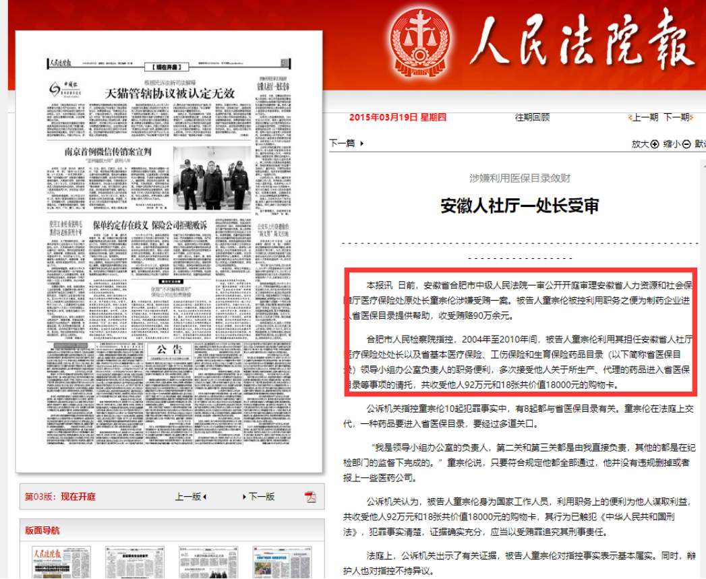This screenshot has width=706, height=579.
Task: Go to previous issue 上一期
Action: 644,117
